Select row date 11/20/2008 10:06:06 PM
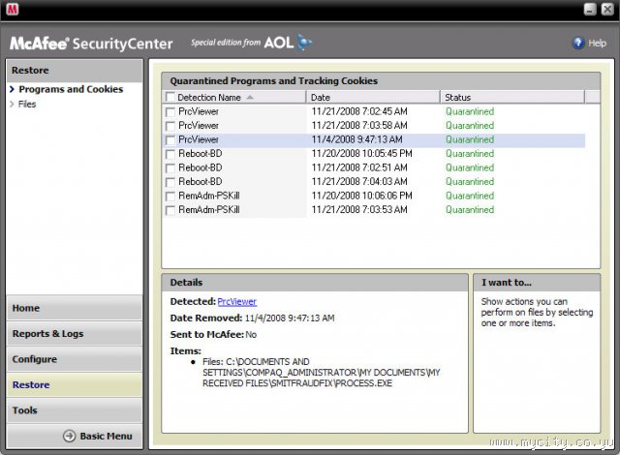Image resolution: width=620 pixels, height=455 pixels. pos(361,196)
